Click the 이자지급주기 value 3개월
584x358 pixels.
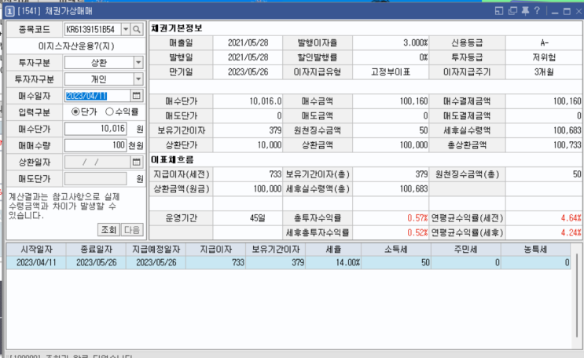pos(544,71)
